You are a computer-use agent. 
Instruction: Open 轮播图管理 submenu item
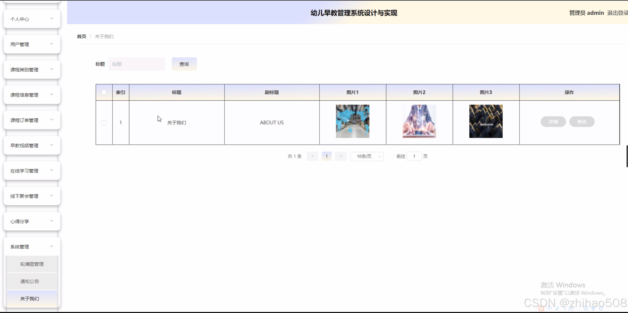pos(32,264)
